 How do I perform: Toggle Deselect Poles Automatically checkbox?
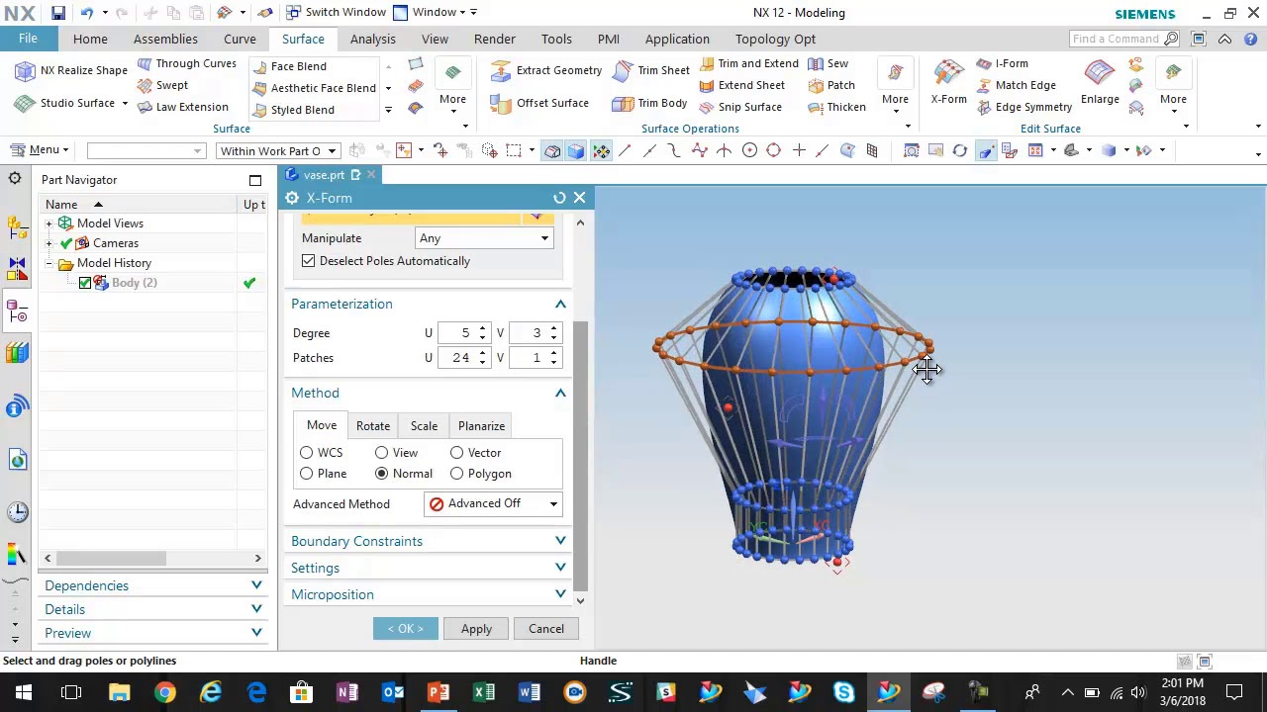tap(309, 261)
